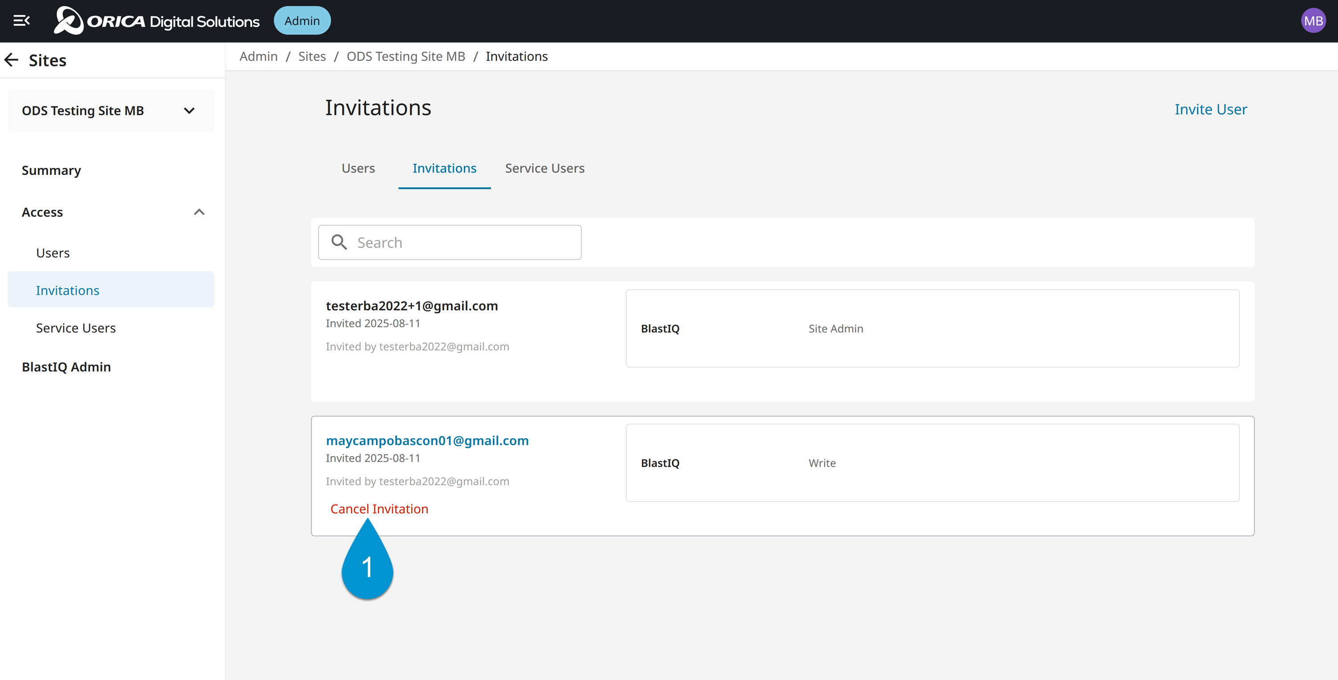Collapse the Access section chevron
The width and height of the screenshot is (1338, 680).
coord(199,212)
